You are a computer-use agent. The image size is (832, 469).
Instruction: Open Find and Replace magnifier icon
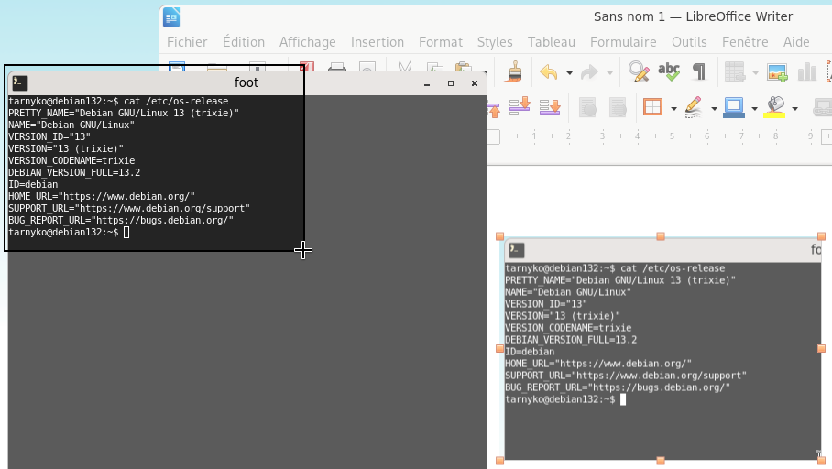(x=638, y=72)
